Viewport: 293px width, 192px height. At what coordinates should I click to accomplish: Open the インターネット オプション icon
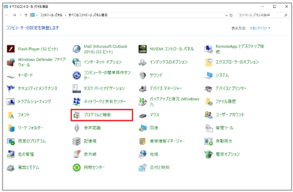76,62
